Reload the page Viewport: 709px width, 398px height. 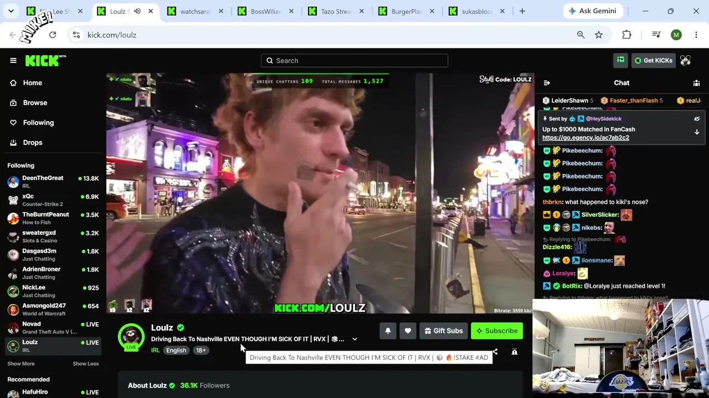[x=53, y=35]
